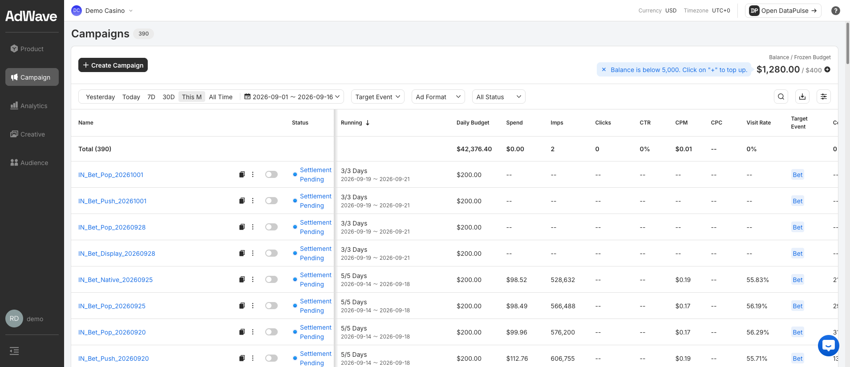Viewport: 850px width, 367px height.
Task: Open the chat support bubble
Action: click(x=829, y=346)
